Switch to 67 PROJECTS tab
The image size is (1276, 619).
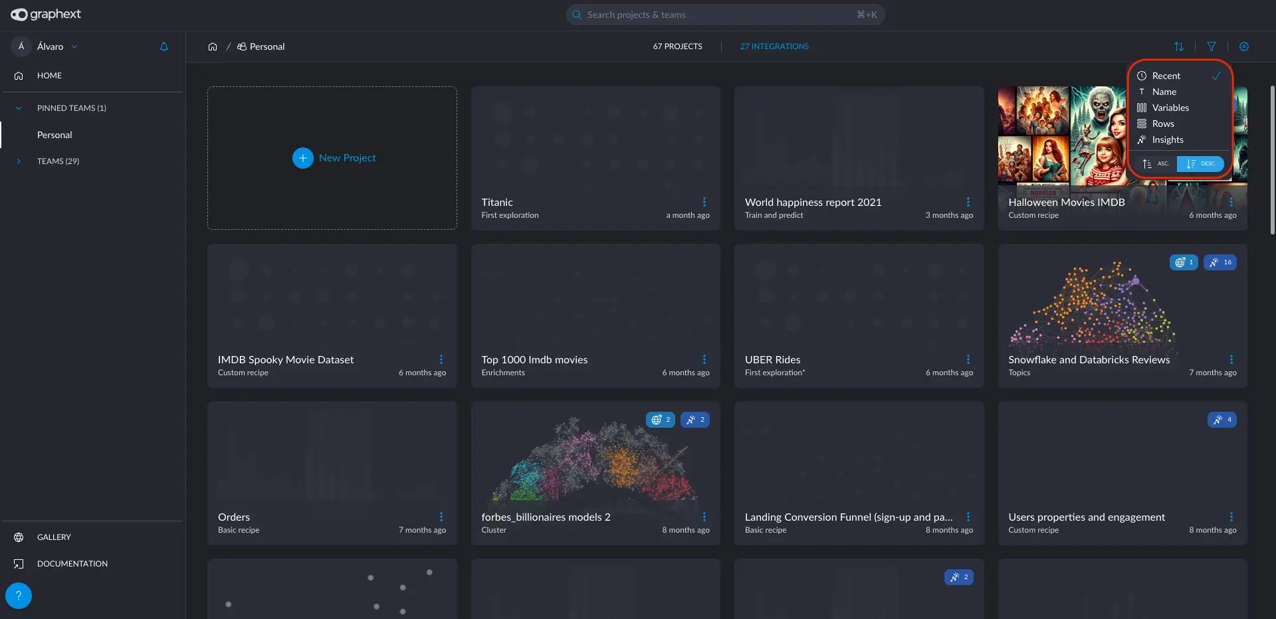[x=677, y=46]
